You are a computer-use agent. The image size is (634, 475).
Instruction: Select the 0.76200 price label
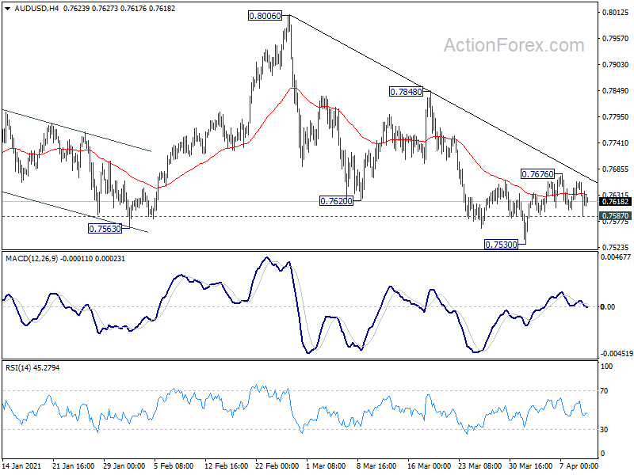336,201
